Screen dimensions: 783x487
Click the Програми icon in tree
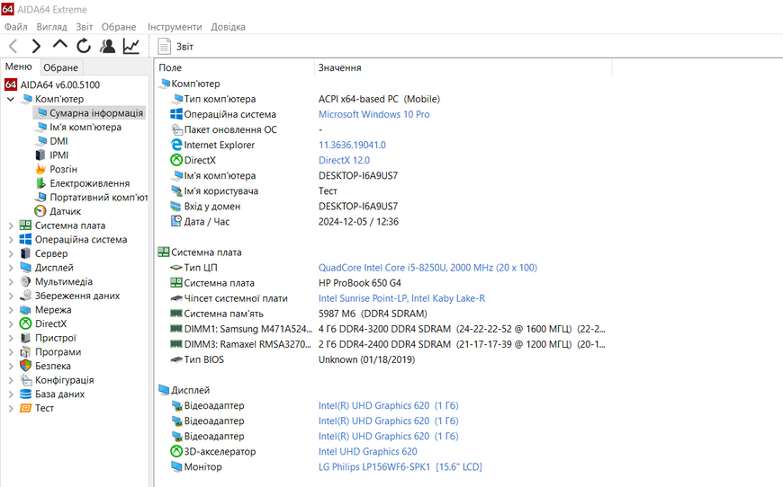25,352
